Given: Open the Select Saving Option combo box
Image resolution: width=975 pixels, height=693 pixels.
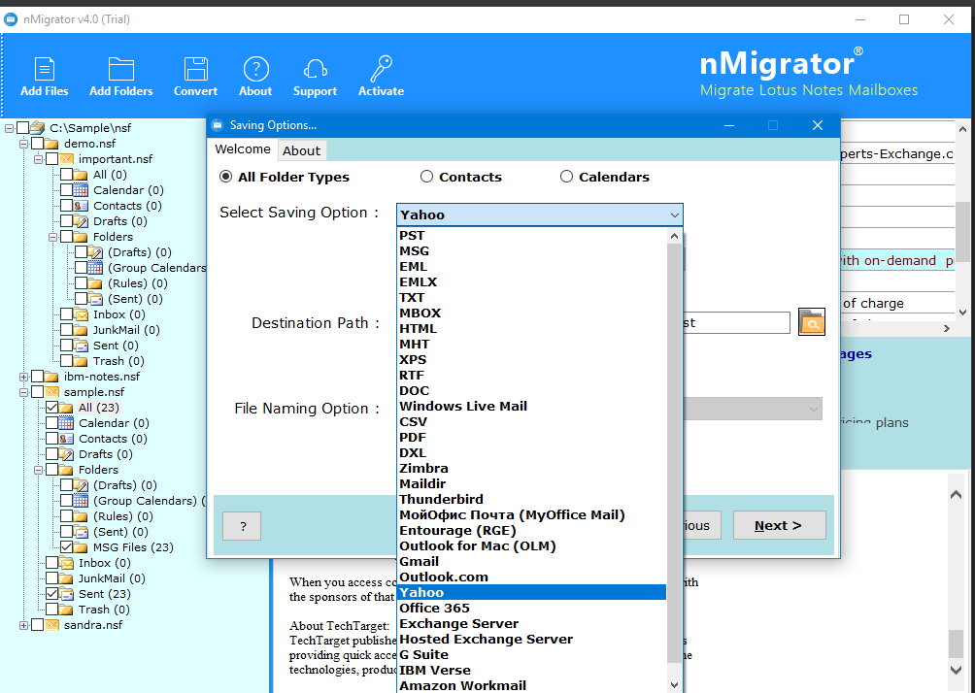Looking at the screenshot, I should (540, 215).
